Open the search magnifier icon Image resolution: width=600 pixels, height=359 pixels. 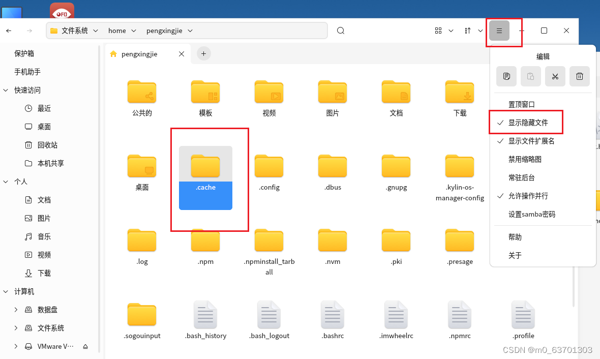341,31
